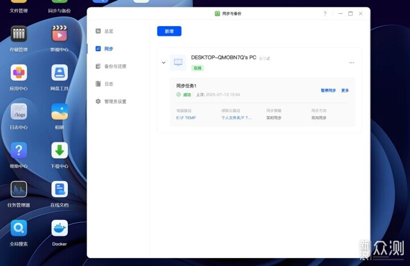The image size is (410, 266).
Task: Click the computer monitor device icon
Action: coord(178,63)
